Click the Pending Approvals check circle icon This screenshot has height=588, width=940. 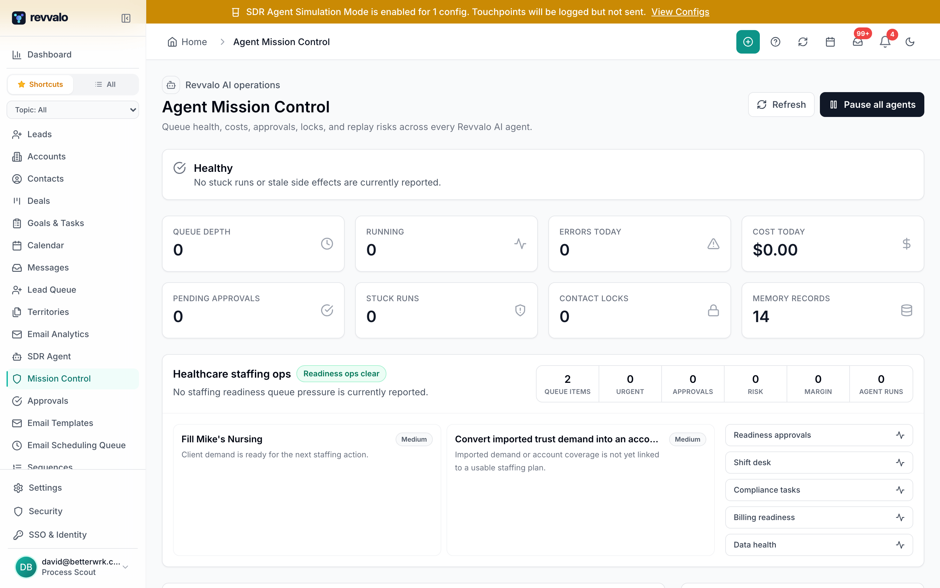coord(327,310)
